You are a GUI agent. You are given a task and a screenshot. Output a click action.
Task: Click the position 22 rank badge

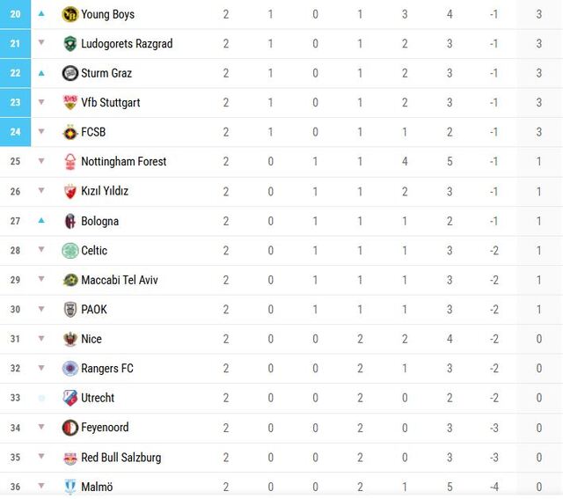pos(15,73)
